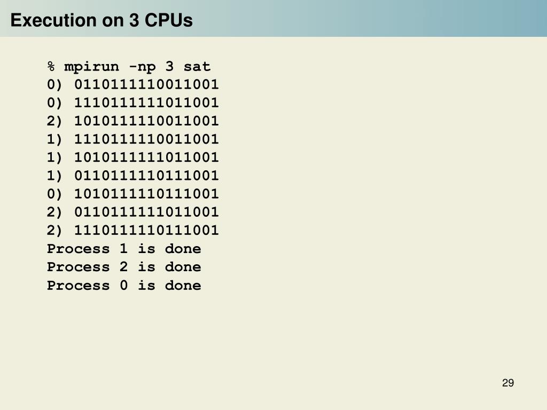Screen dimensions: 547x410
Task: Select output line 1) 1010111111011001
Action: (x=132, y=157)
